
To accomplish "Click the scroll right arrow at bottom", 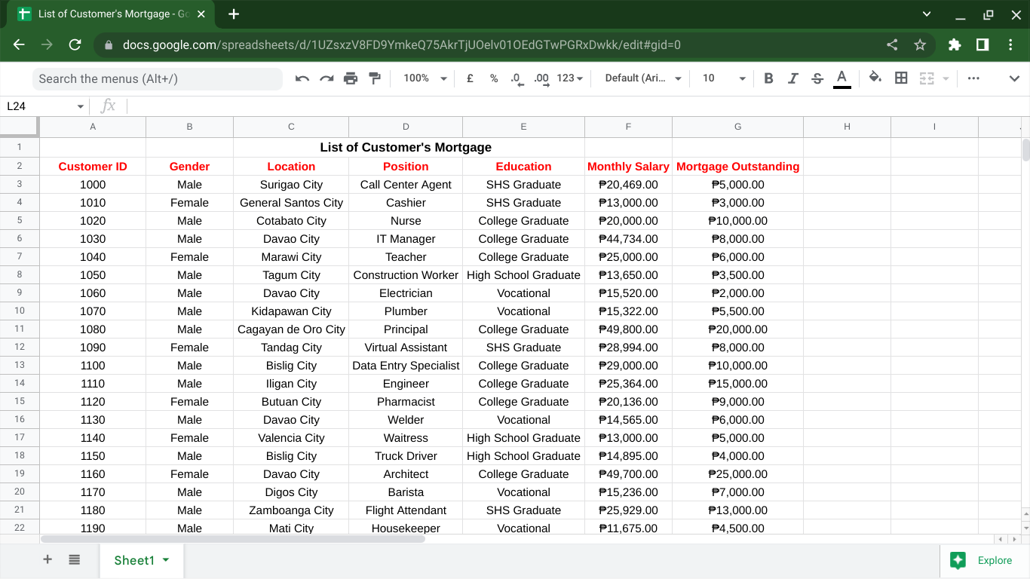I will 1014,539.
